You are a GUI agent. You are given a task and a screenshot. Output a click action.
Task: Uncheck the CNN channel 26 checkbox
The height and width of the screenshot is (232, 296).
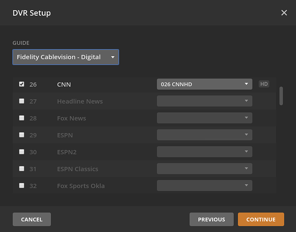click(22, 84)
